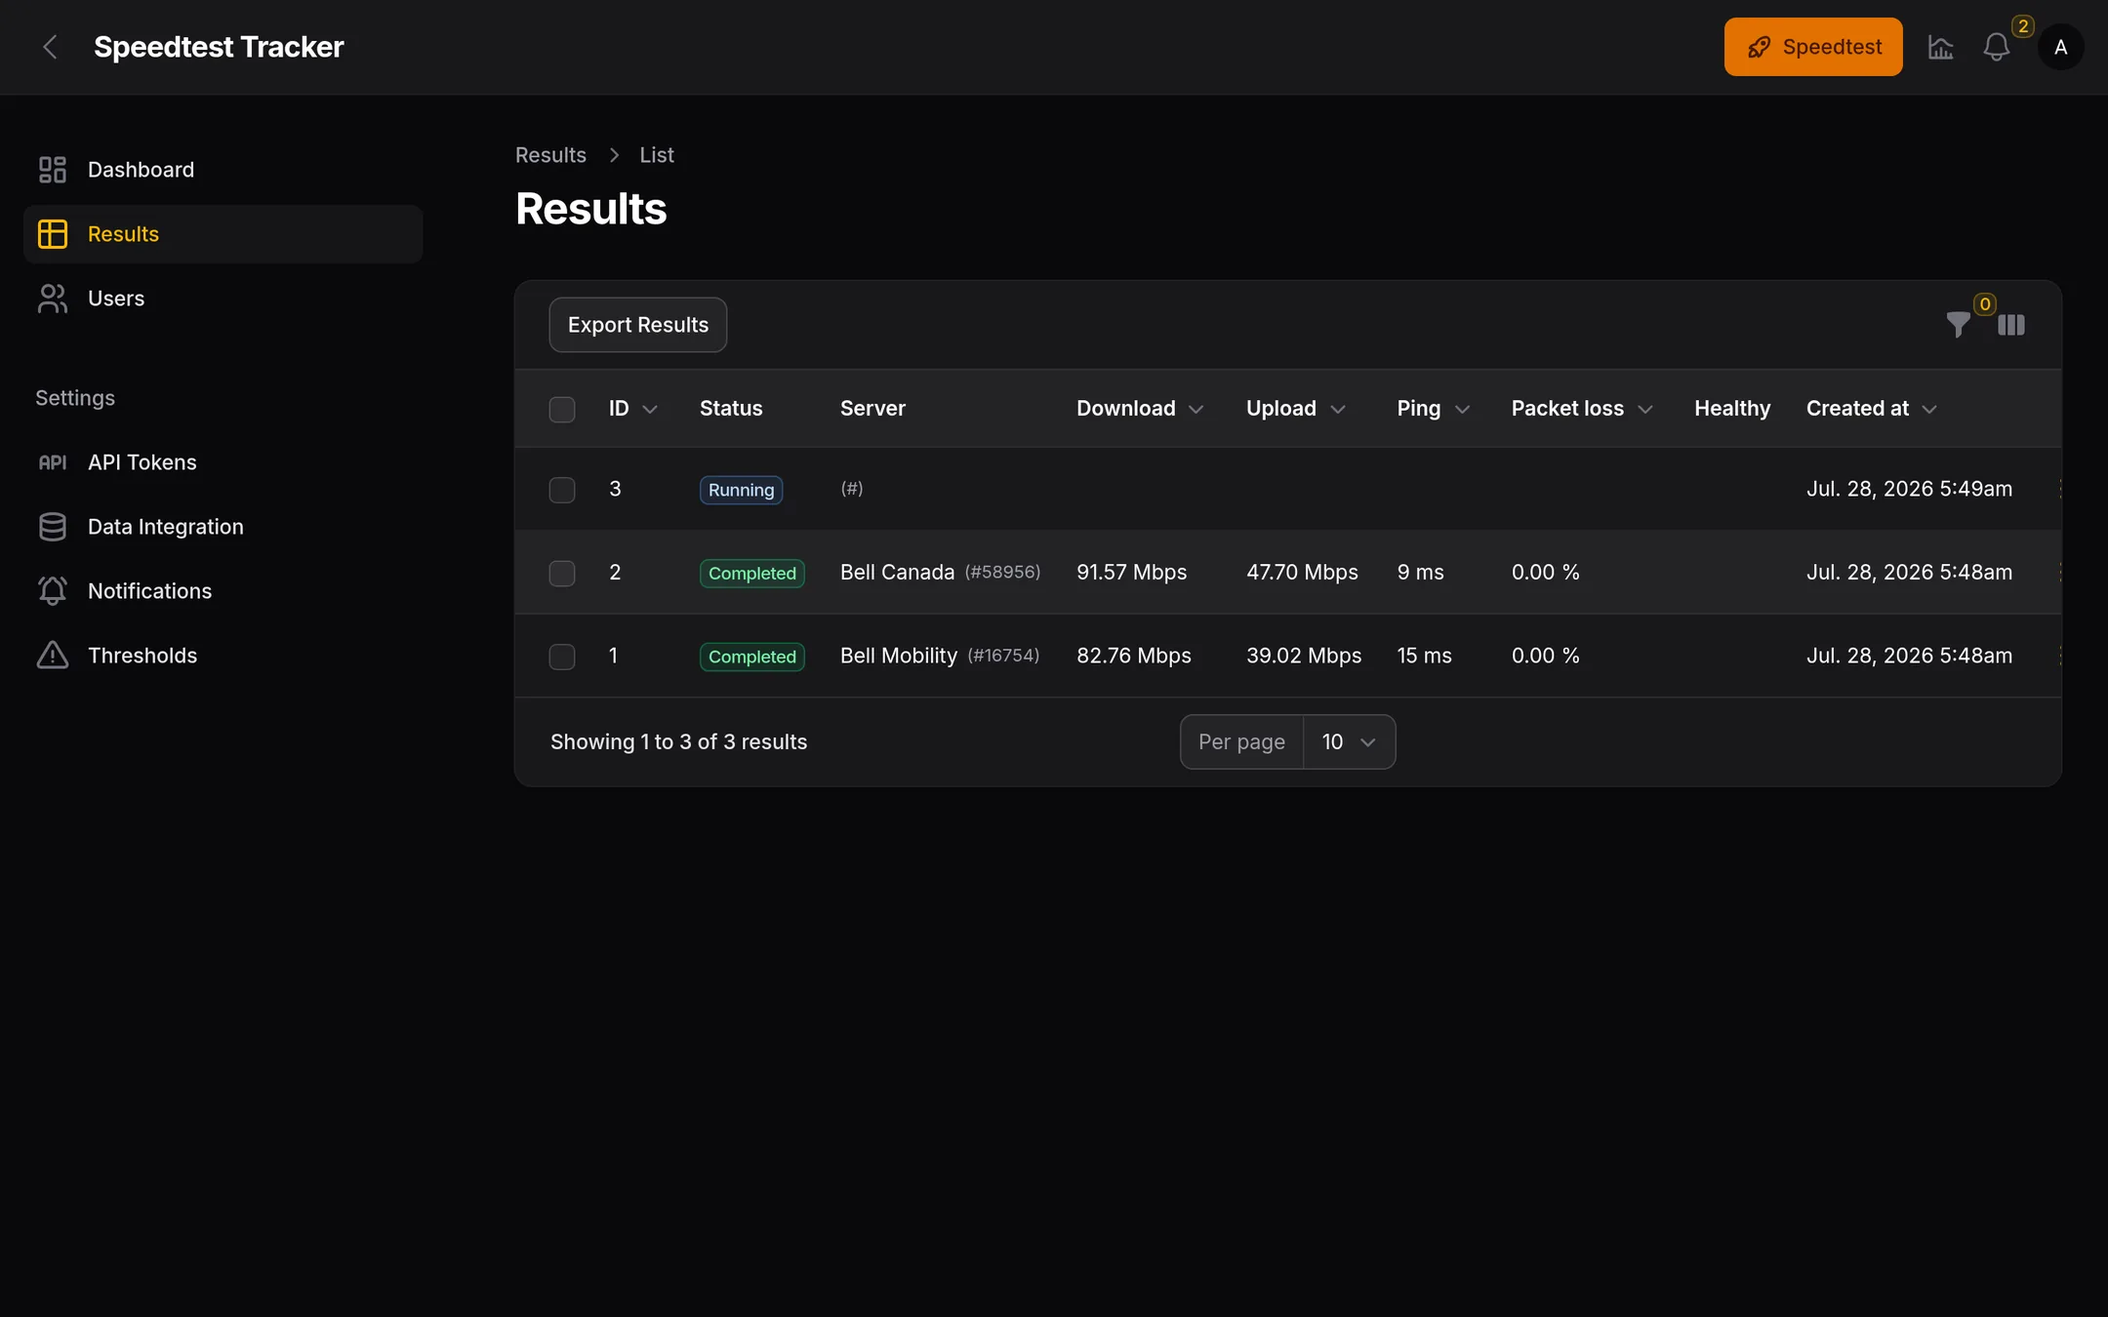Open Users in the sidebar
Image resolution: width=2108 pixels, height=1317 pixels.
223,299
